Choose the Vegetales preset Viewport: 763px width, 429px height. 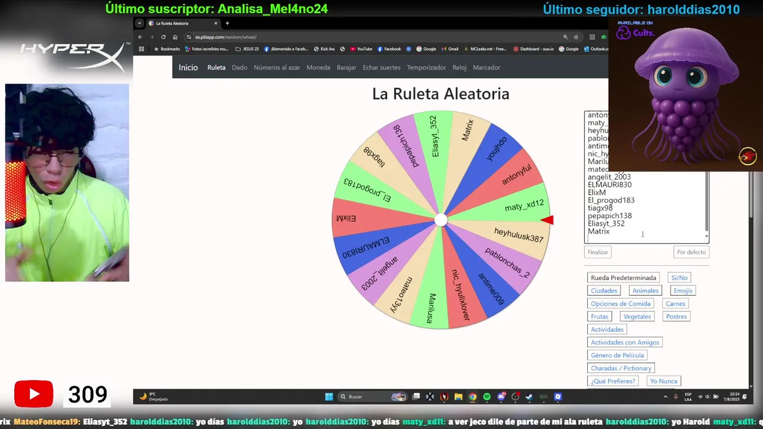tap(637, 316)
